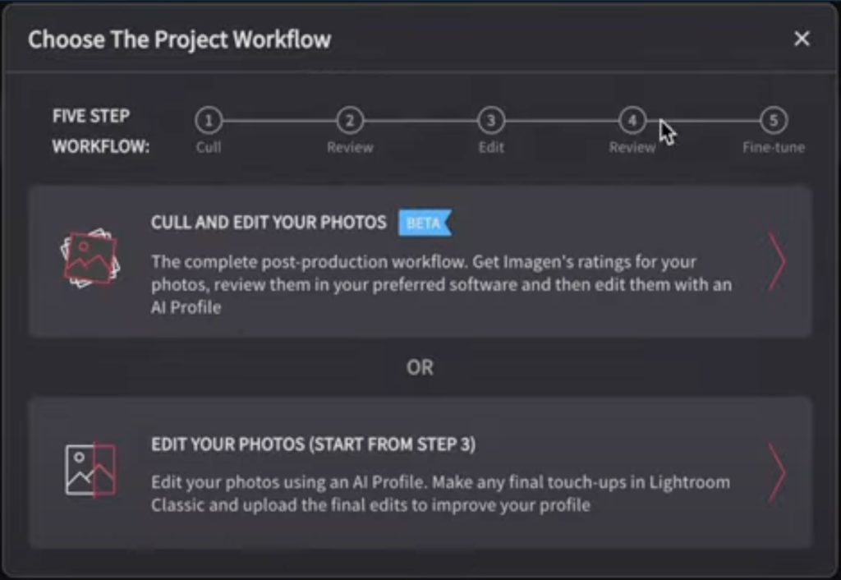Click the Fine-tune step label
The height and width of the screenshot is (580, 841).
774,147
